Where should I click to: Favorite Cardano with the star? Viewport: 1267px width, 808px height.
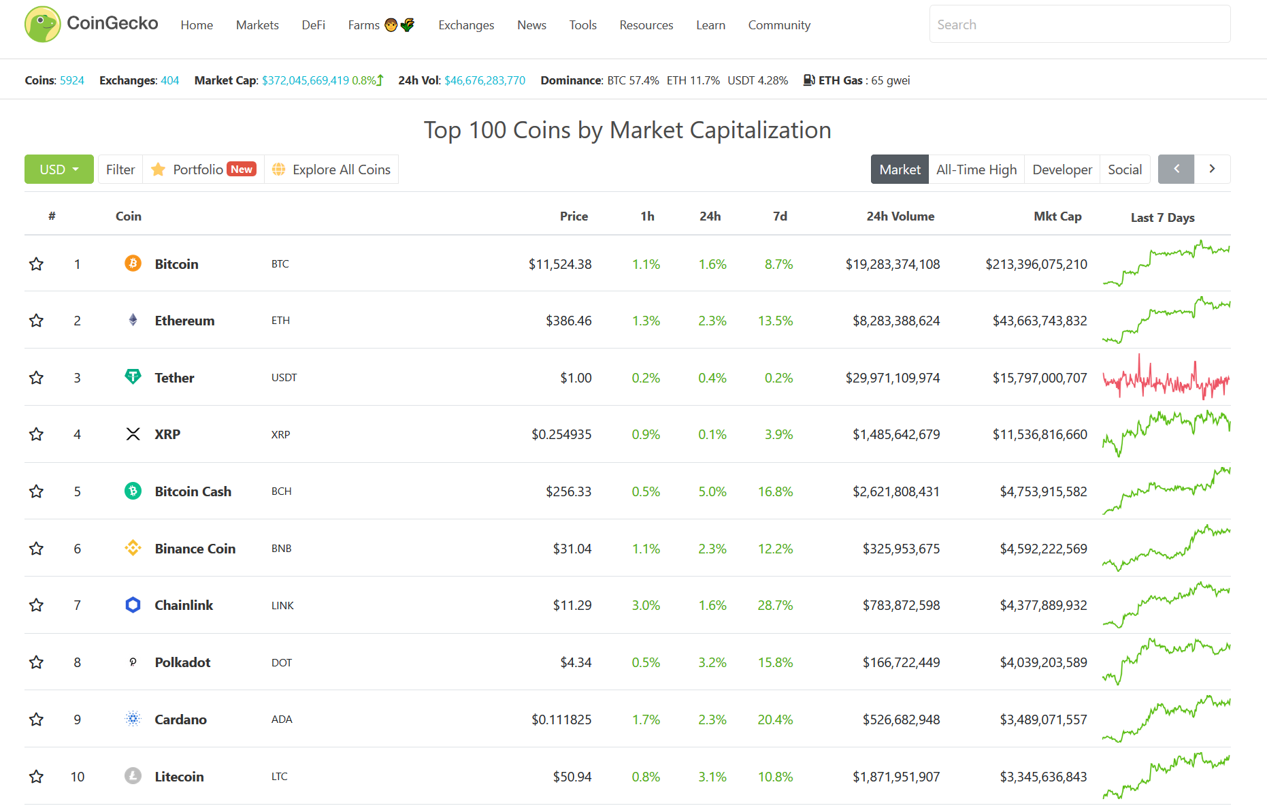37,720
